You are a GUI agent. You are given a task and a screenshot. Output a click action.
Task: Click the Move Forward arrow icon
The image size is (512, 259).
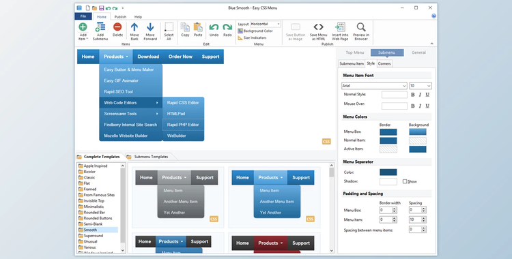pos(150,27)
